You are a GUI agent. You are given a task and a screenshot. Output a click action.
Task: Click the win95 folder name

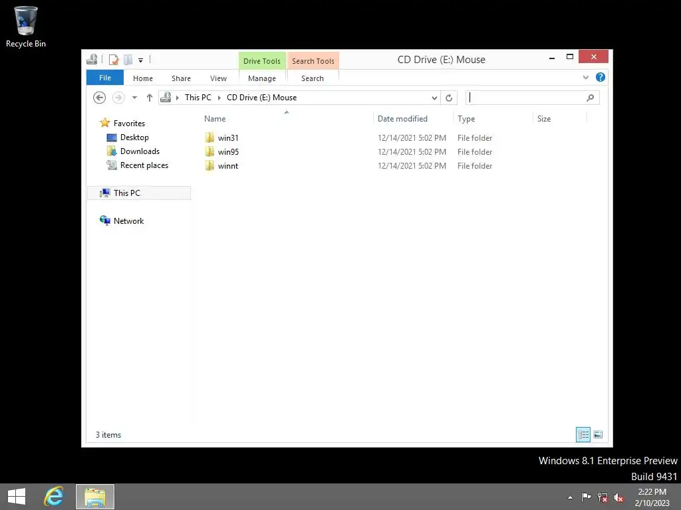point(229,152)
